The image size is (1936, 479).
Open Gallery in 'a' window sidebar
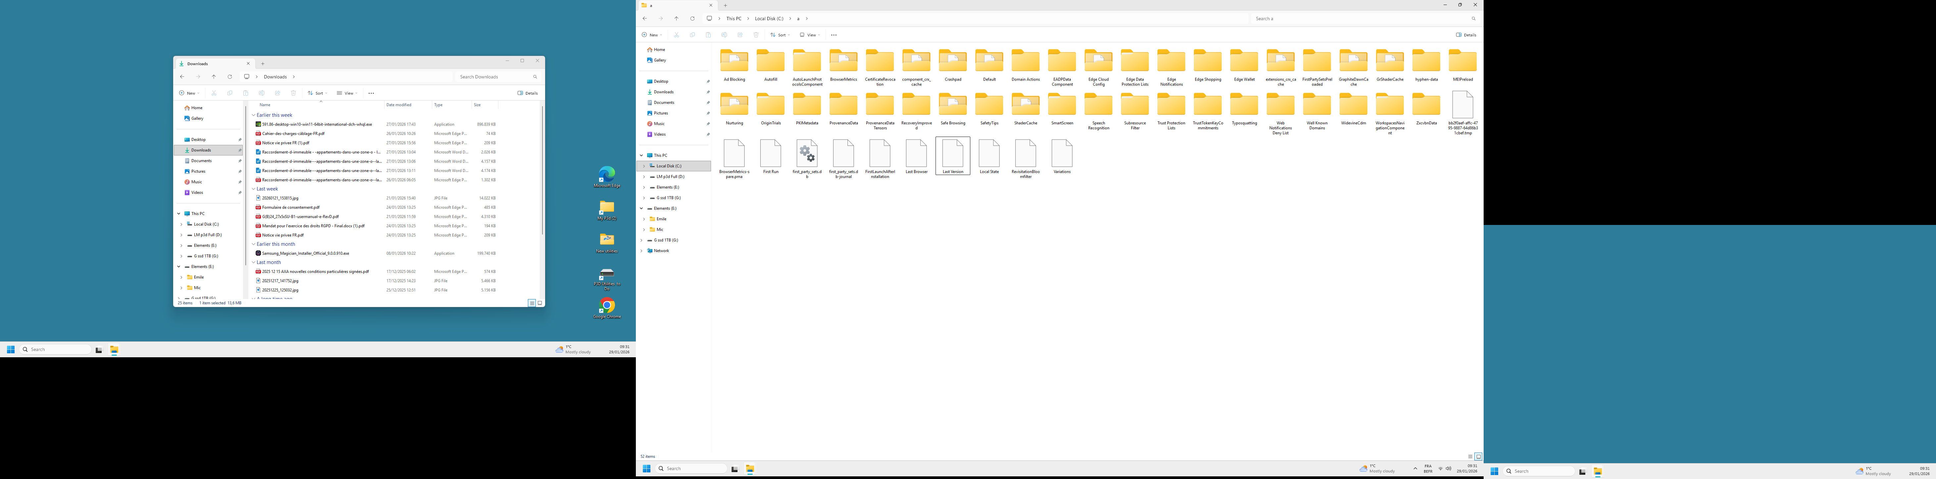(656, 60)
